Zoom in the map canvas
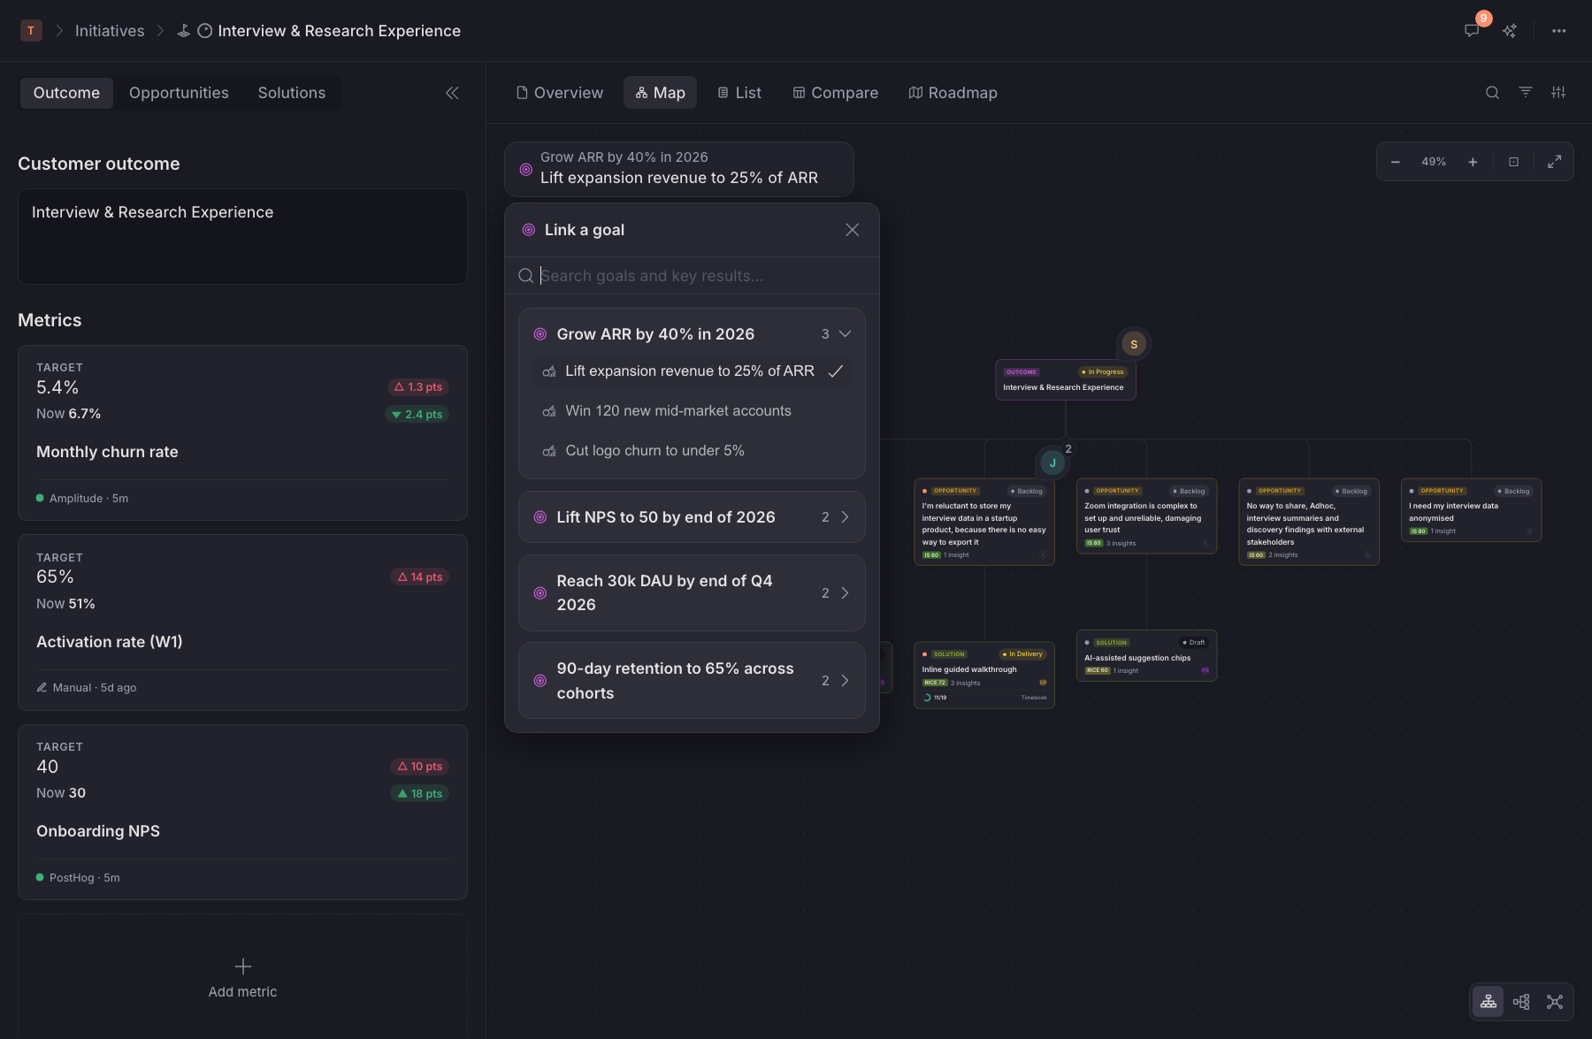 pos(1473,162)
